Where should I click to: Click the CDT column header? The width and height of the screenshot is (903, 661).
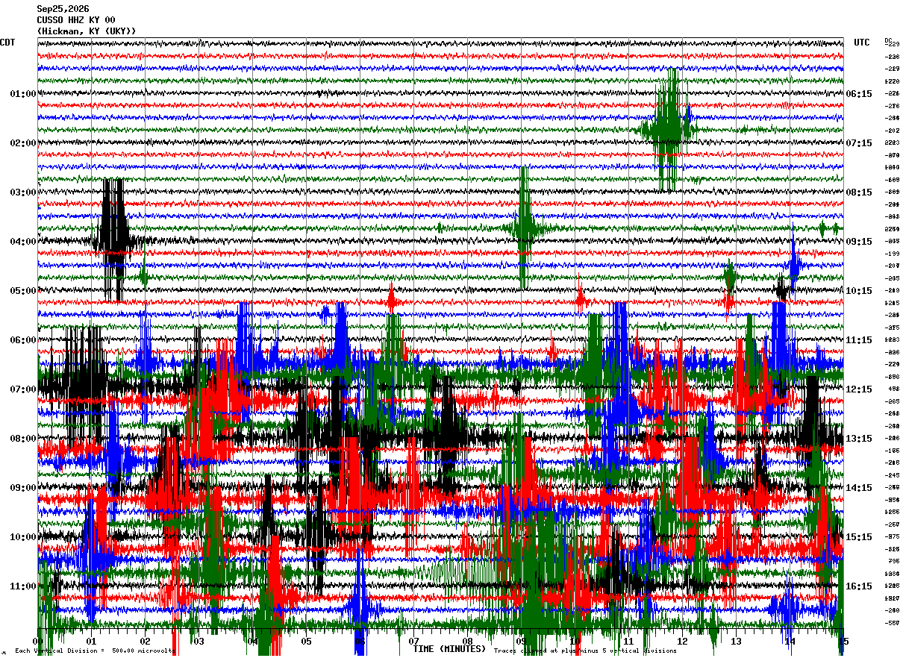click(x=7, y=43)
